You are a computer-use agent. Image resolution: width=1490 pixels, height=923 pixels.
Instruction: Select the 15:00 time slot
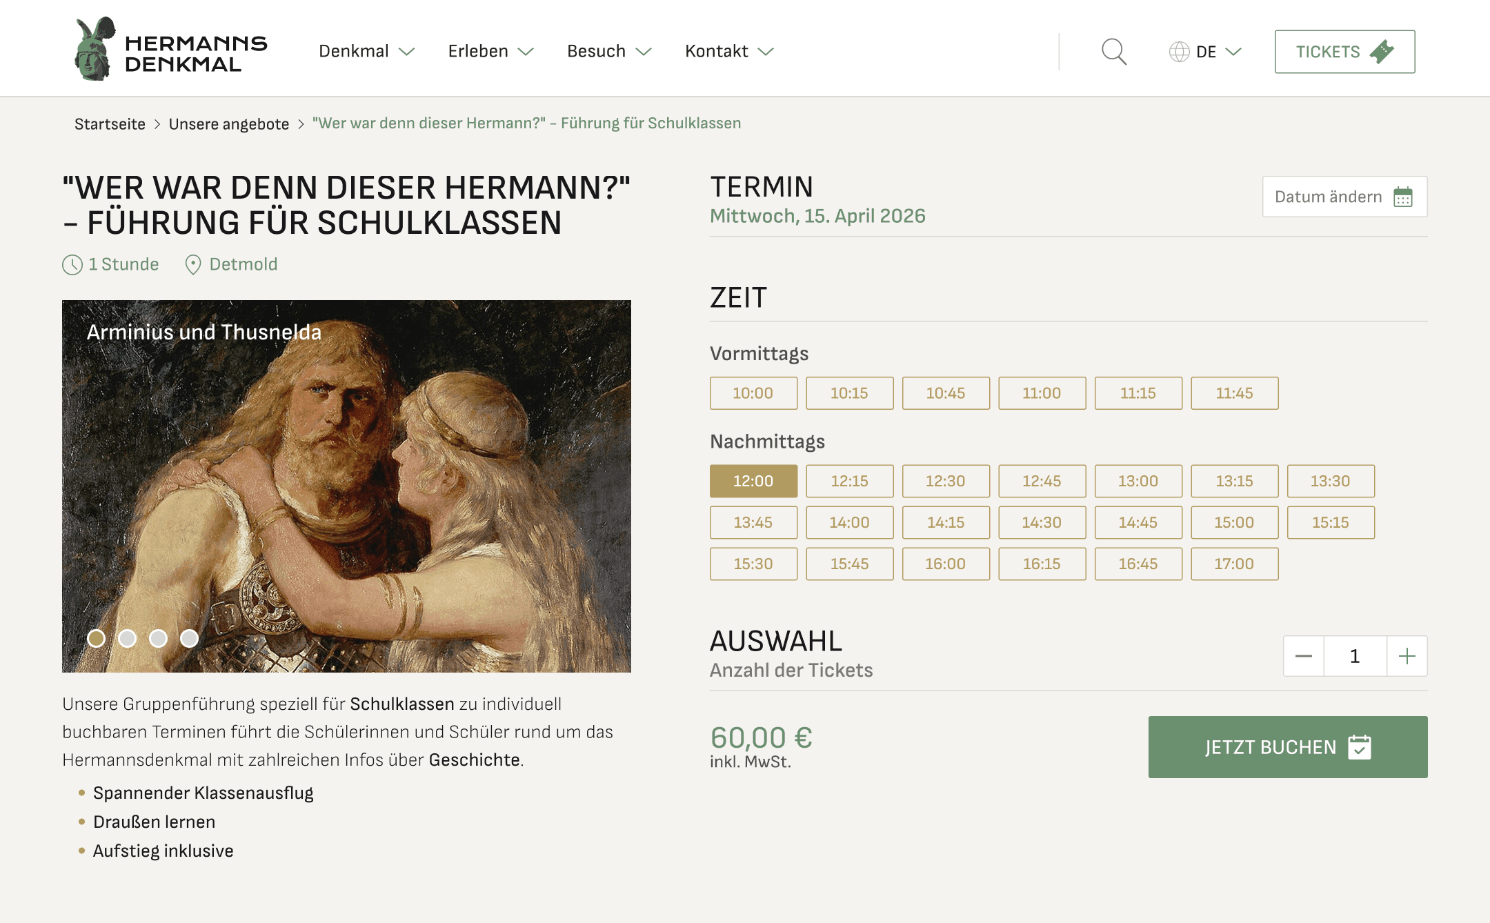coord(1235,522)
